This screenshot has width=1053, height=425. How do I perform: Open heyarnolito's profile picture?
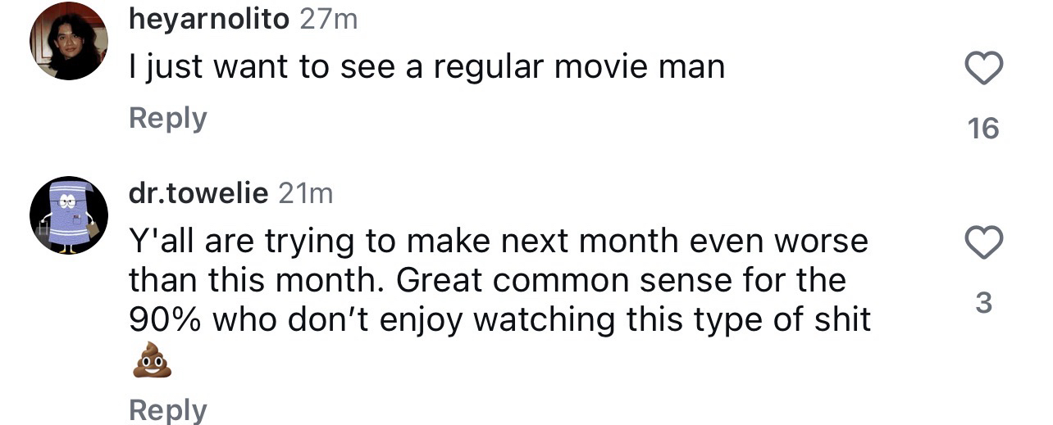pos(69,41)
